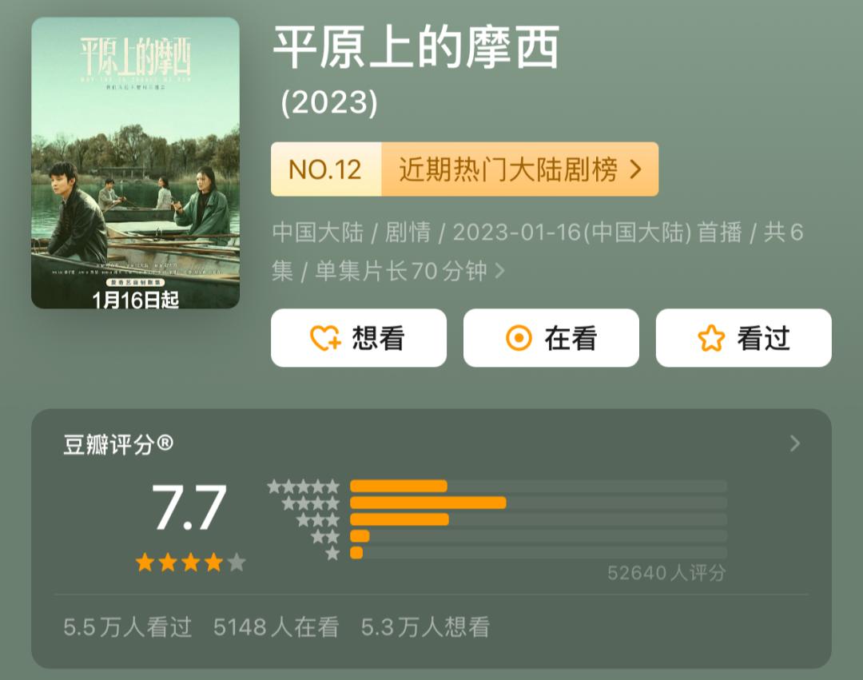Tap the circle icon on 在看 button
Image resolution: width=863 pixels, height=680 pixels.
[x=519, y=338]
